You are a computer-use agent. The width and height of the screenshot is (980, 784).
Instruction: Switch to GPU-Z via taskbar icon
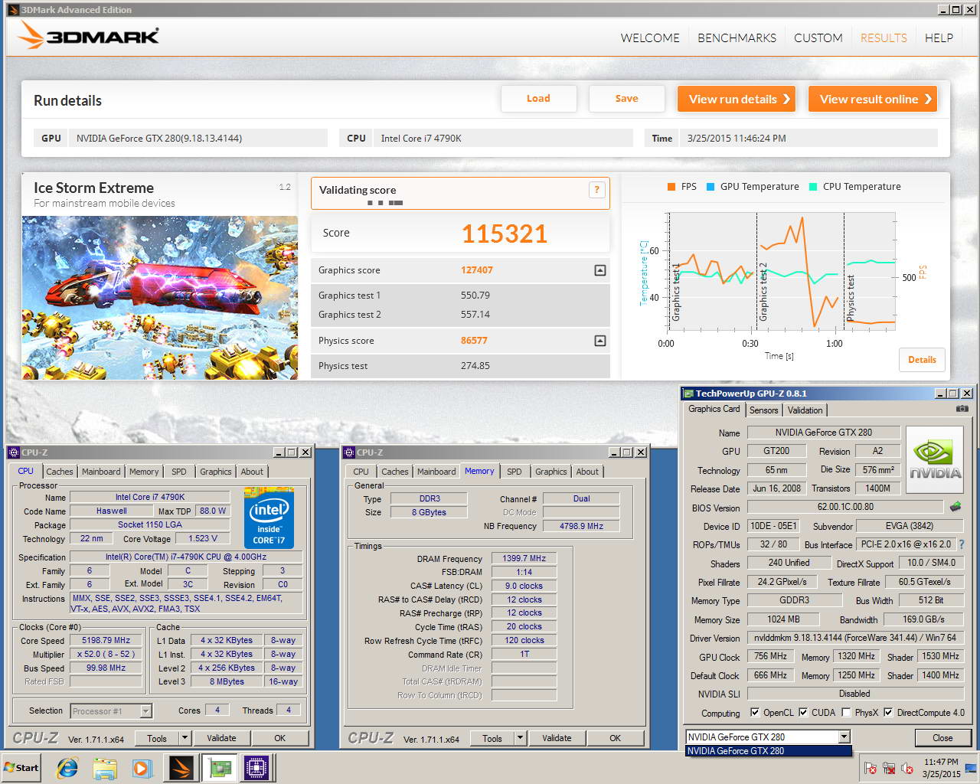(x=220, y=768)
